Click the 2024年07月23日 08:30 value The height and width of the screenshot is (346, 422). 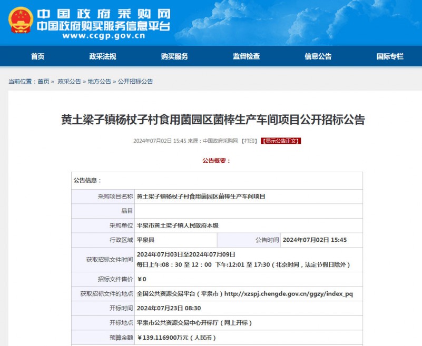coord(169,308)
